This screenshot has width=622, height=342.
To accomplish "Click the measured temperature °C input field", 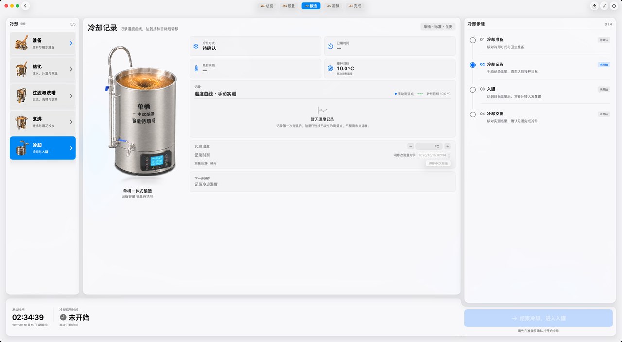I will pos(429,146).
